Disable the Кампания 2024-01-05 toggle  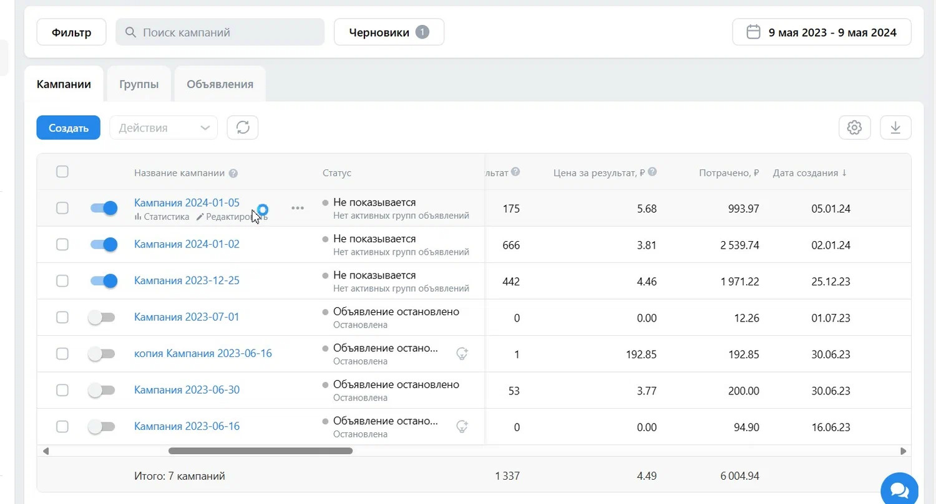[x=104, y=208]
